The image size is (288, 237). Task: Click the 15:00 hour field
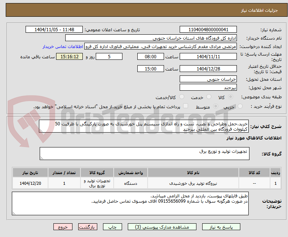(151, 69)
